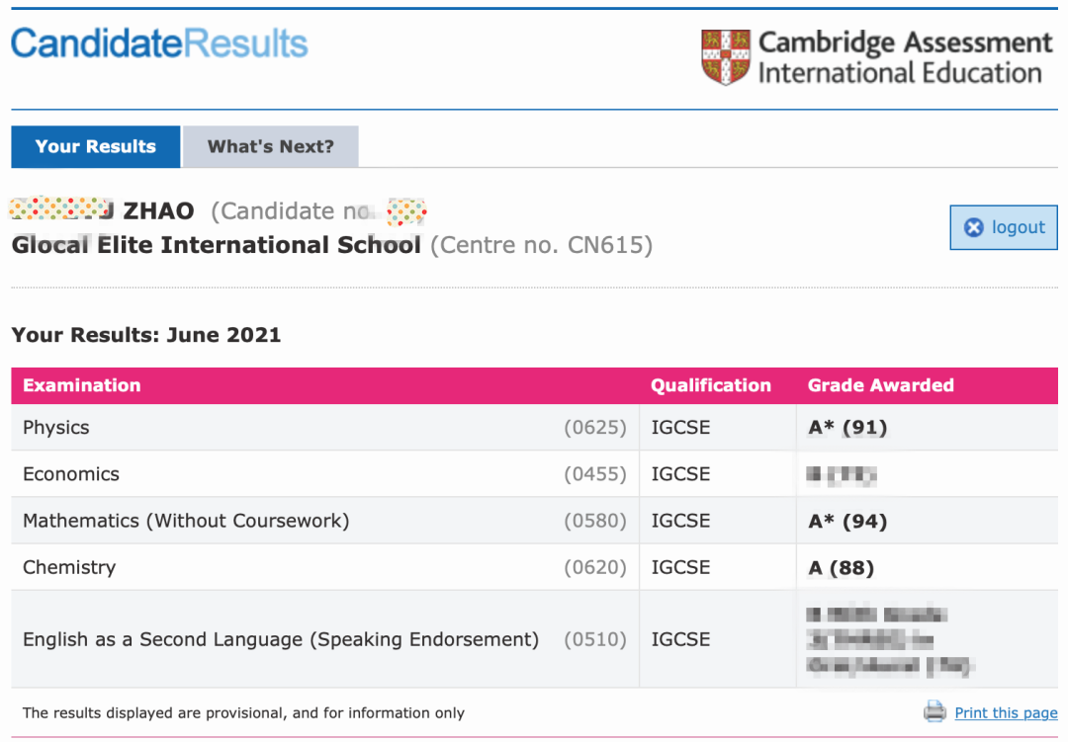Switch to the What's Next? tab
1068x742 pixels.
click(270, 146)
